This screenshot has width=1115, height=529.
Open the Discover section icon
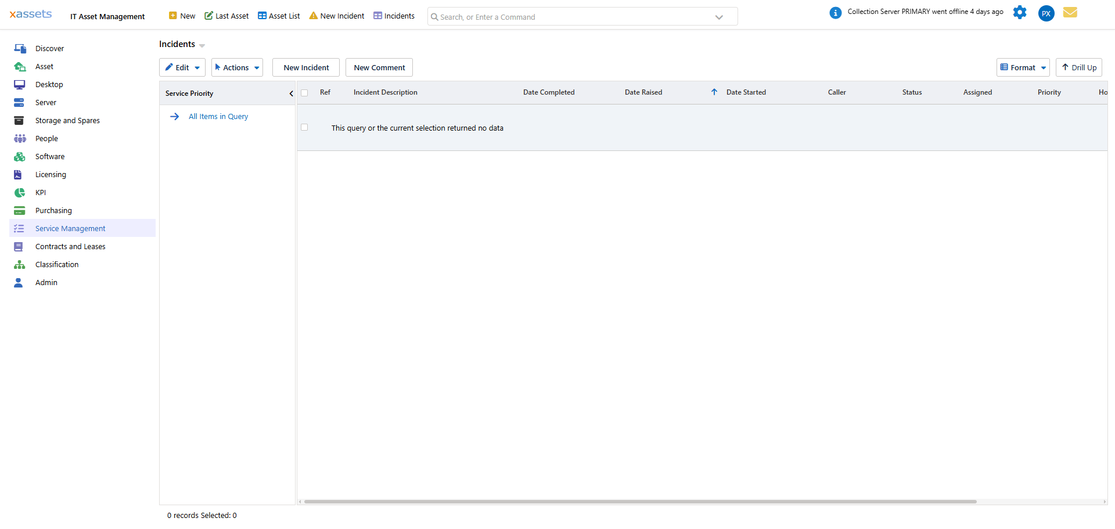click(20, 48)
